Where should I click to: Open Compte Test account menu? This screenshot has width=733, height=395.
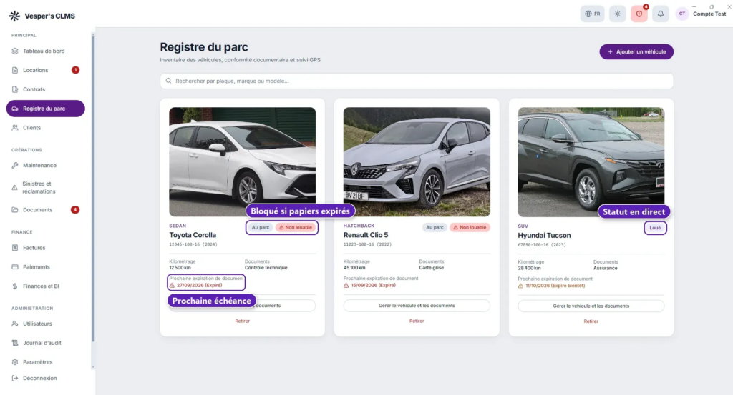709,14
